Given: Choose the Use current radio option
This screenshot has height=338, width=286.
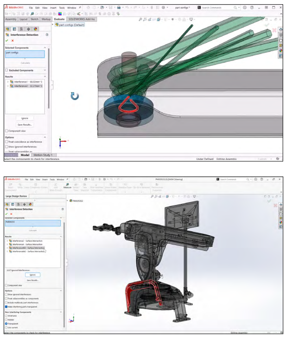Looking at the screenshot, I should (x=6, y=327).
